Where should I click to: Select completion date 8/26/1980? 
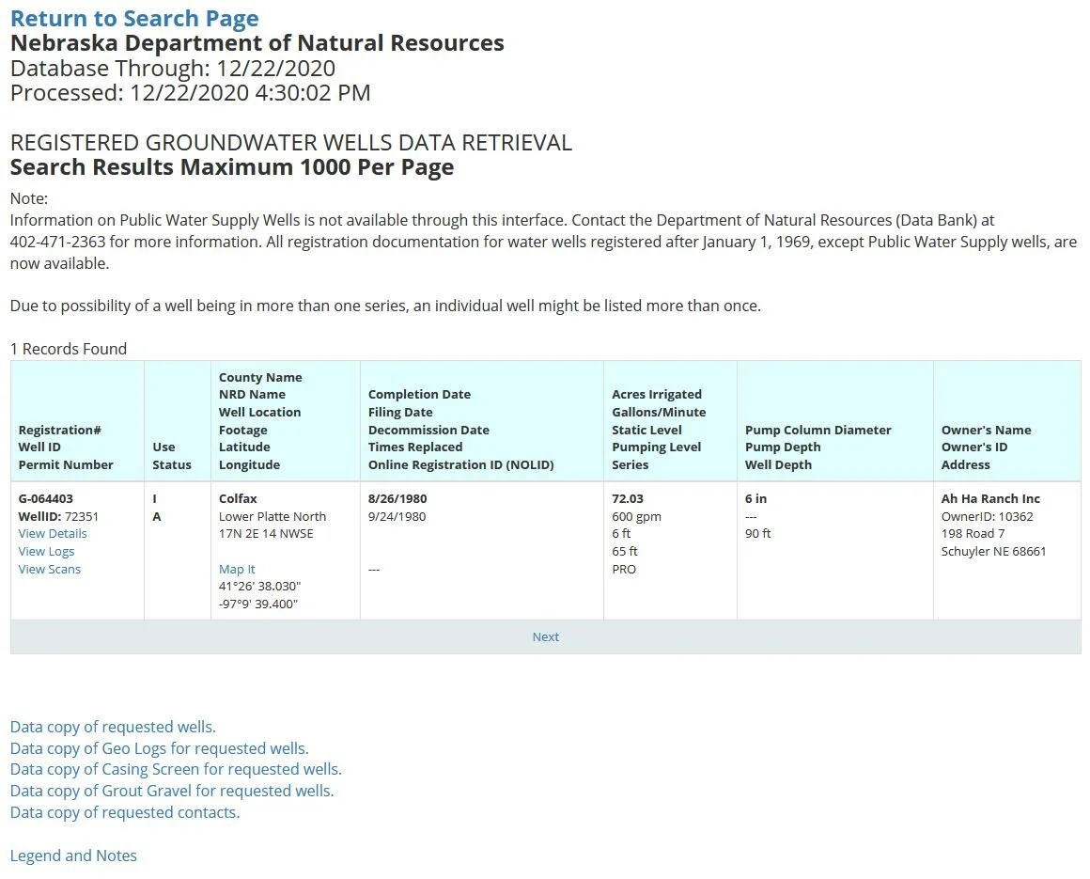point(397,498)
